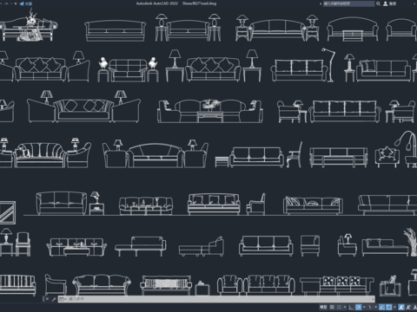This screenshot has height=312, width=417.
Task: Click the Share icon in title bar
Action: [22, 3]
